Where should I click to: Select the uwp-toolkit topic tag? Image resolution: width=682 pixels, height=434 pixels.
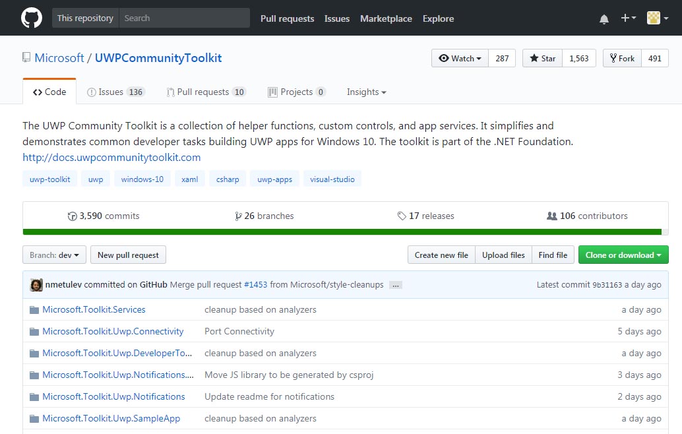[49, 179]
